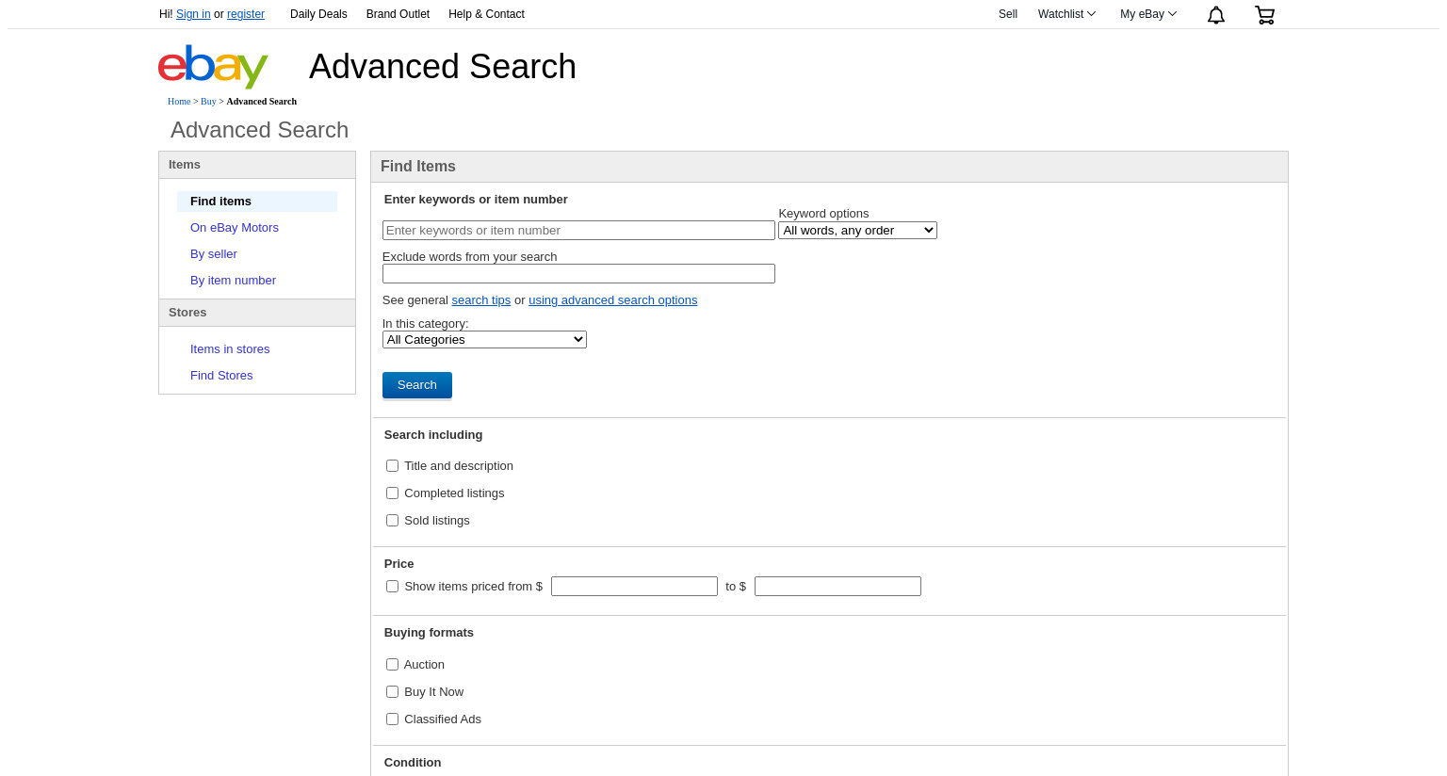Click the Items sidebar heading
Image resolution: width=1447 pixels, height=776 pixels.
click(x=185, y=165)
